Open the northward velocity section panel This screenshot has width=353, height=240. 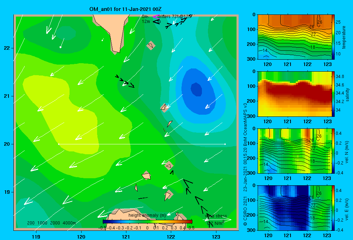(x=295, y=151)
